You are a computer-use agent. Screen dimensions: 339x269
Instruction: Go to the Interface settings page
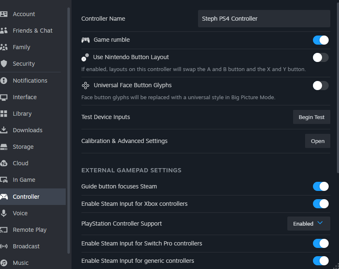pyautogui.click(x=24, y=97)
